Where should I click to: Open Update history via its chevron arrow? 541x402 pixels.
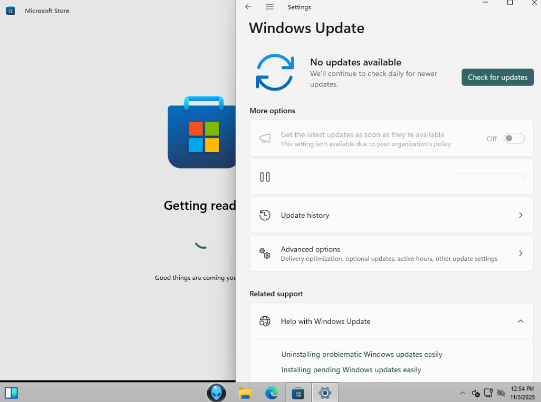(x=520, y=215)
